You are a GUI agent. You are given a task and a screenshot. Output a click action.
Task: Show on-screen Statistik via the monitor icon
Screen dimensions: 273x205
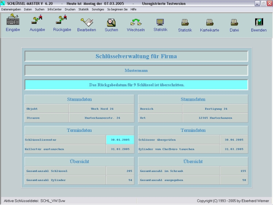[160, 22]
